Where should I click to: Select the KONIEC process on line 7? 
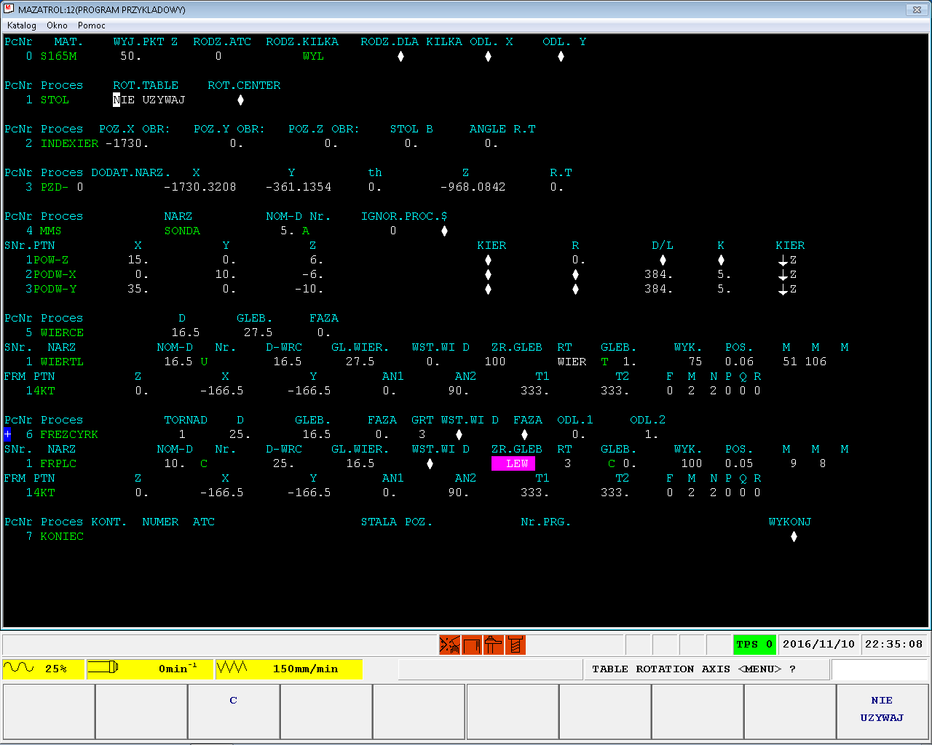click(x=62, y=536)
